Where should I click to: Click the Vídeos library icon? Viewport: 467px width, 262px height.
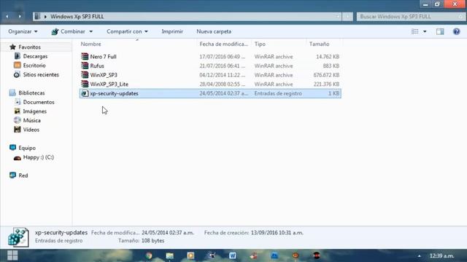click(x=18, y=130)
